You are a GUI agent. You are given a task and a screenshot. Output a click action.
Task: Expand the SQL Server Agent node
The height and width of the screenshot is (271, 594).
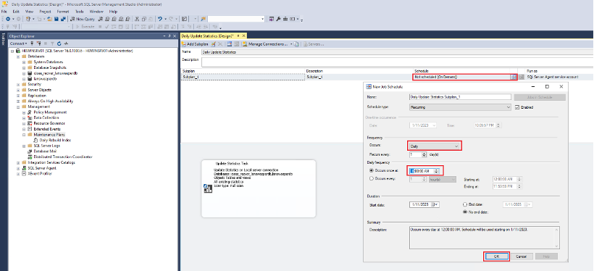point(18,168)
